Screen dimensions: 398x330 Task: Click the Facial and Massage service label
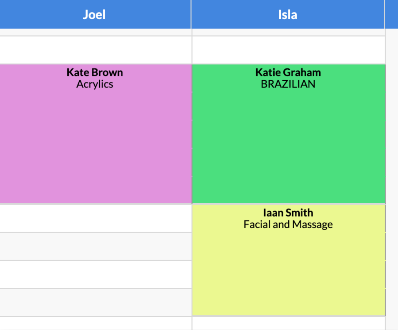coord(288,224)
